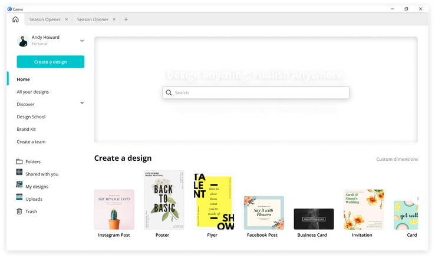This screenshot has width=435, height=258.
Task: Select the Instagram Post template thumbnail
Action: pos(114,210)
